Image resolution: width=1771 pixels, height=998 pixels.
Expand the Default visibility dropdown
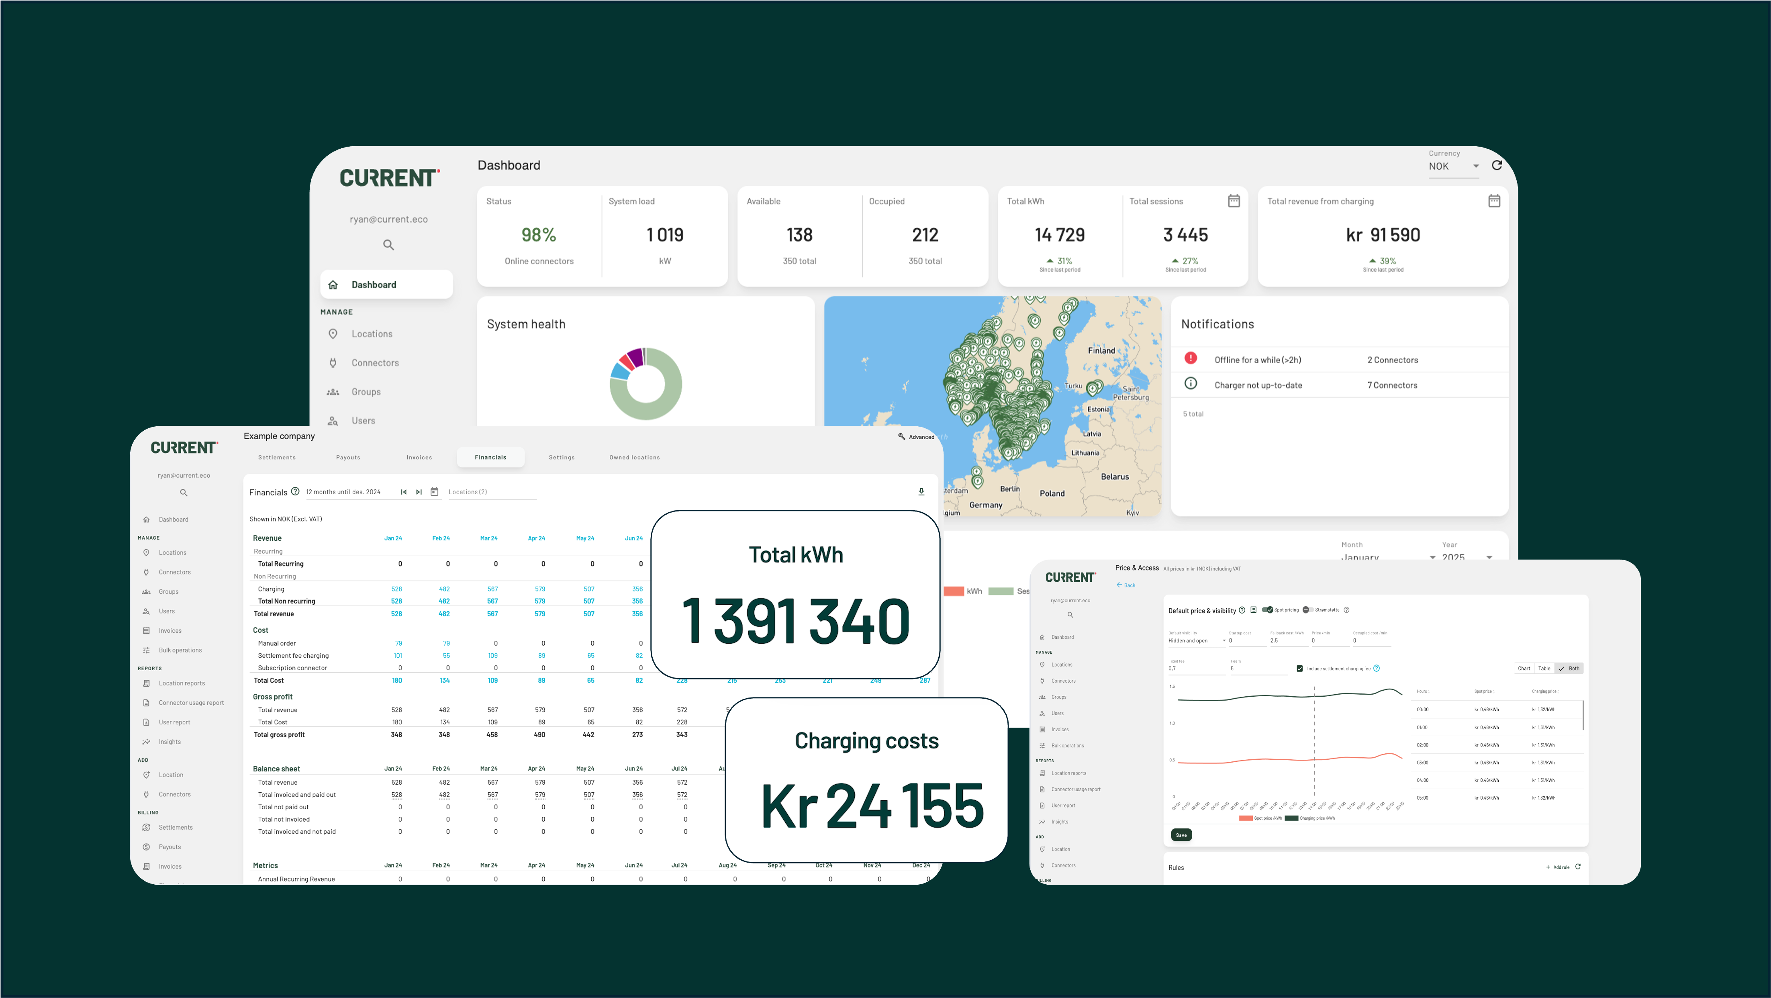pos(1197,641)
